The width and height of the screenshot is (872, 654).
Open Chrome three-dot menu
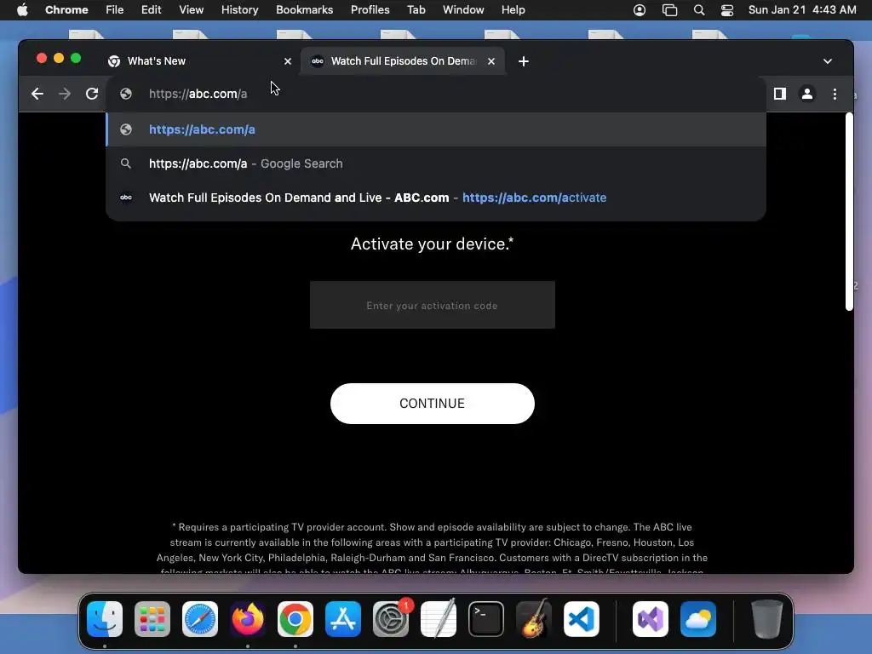(x=835, y=94)
